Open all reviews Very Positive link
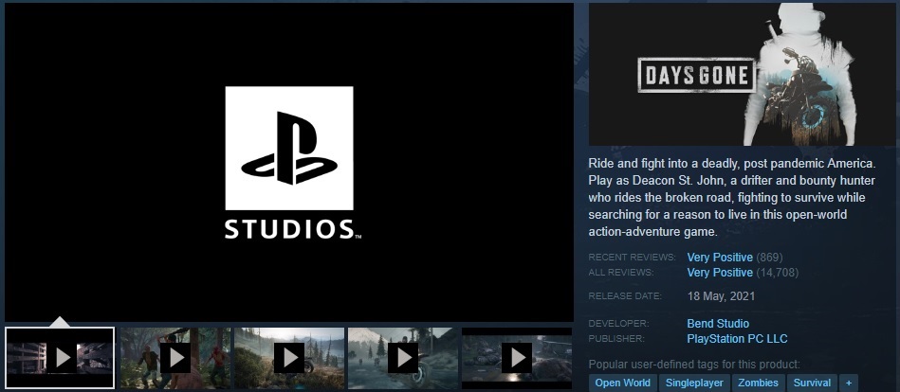This screenshot has height=392, width=900. click(x=720, y=273)
